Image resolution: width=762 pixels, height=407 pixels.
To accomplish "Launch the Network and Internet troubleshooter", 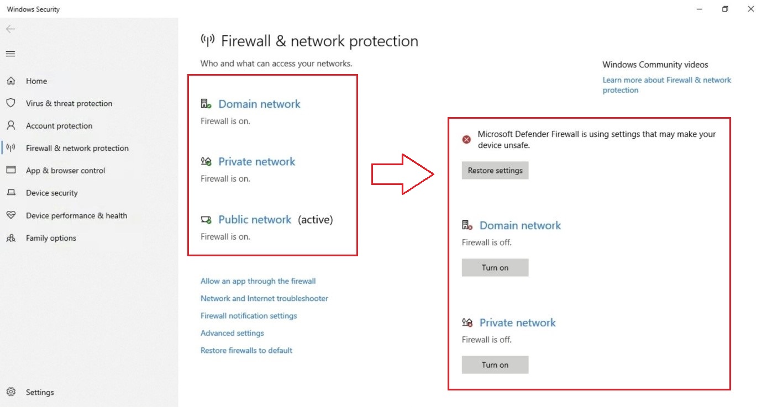I will (x=264, y=298).
